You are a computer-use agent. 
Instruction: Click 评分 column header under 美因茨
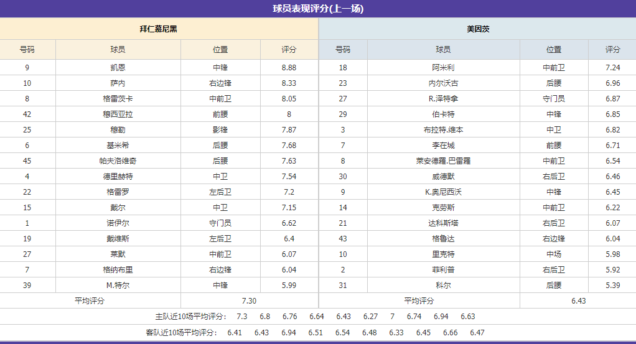pos(613,50)
